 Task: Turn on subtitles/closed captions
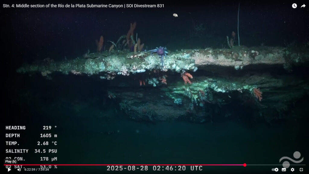[x=284, y=170]
